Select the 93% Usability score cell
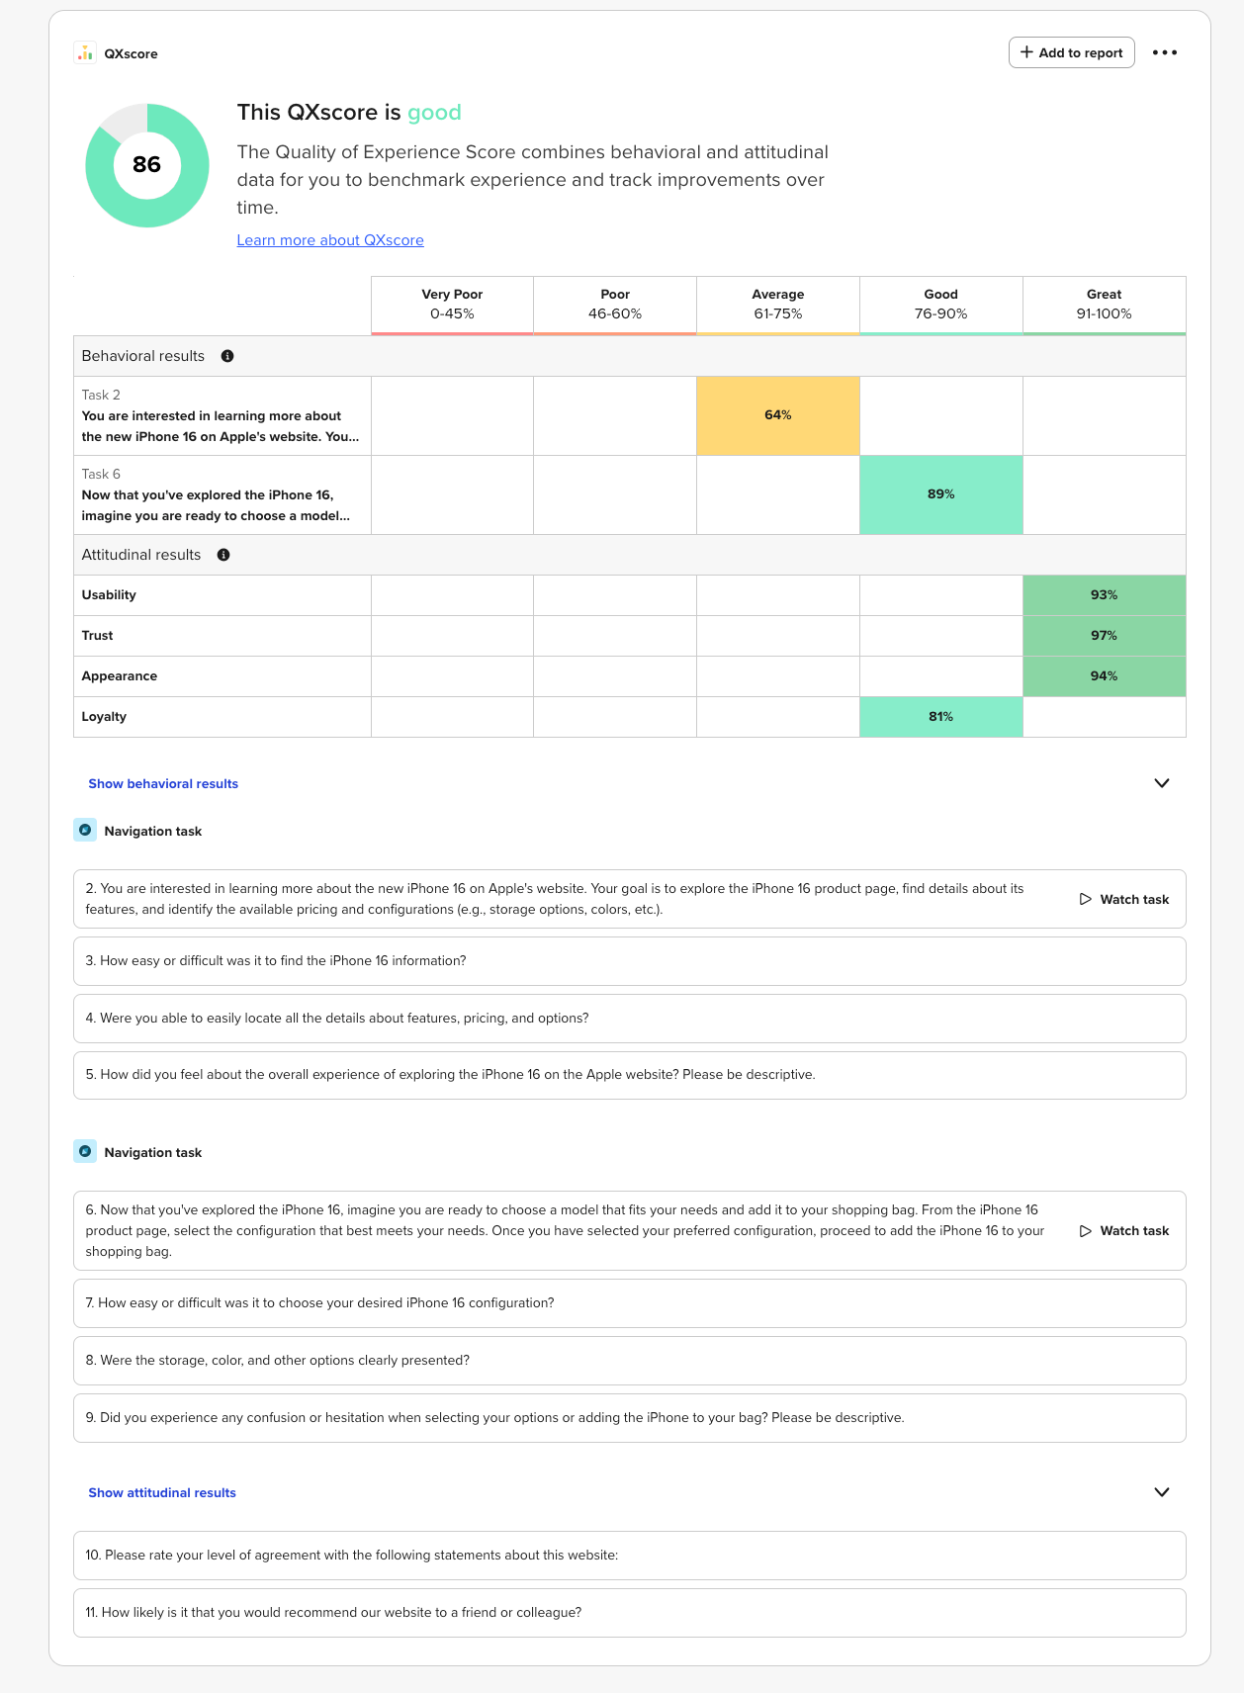This screenshot has height=1693, width=1244. coord(1105,595)
